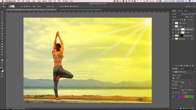Choose linear gradient style in options bar
Image resolution: width=196 pixels, height=110 pixels.
[x=19, y=6]
